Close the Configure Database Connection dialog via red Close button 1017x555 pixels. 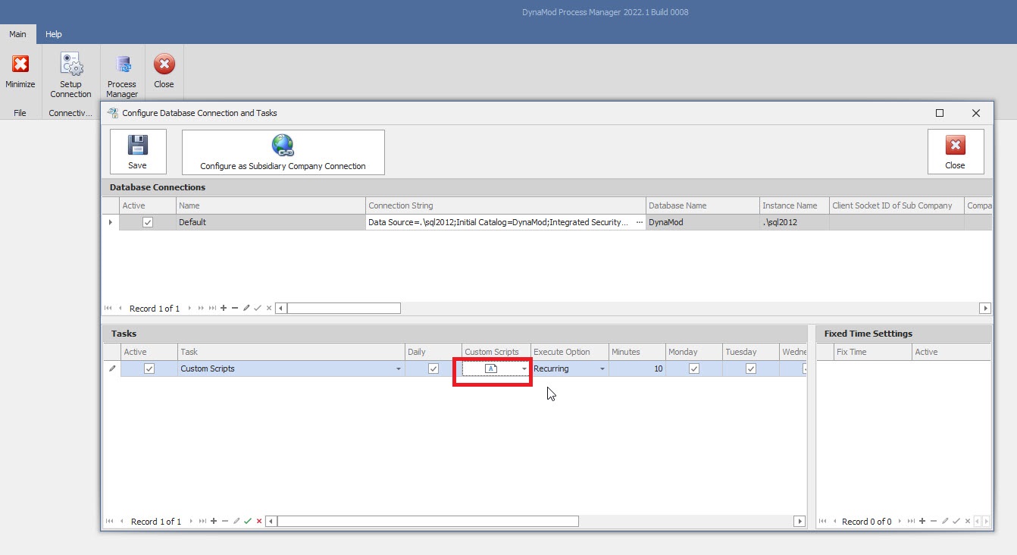coord(955,152)
